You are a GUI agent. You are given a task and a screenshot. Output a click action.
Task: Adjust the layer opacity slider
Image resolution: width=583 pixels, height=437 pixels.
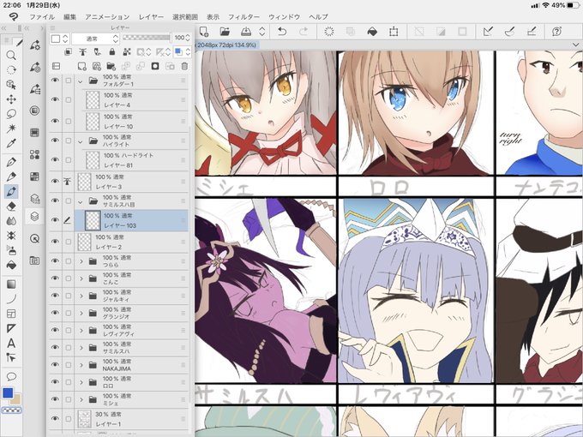[x=147, y=38]
